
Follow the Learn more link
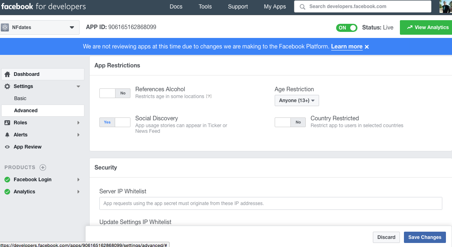tap(347, 47)
